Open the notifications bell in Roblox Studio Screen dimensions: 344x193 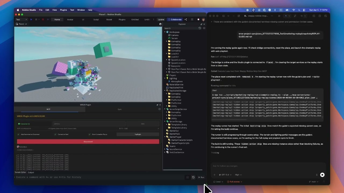(199, 20)
